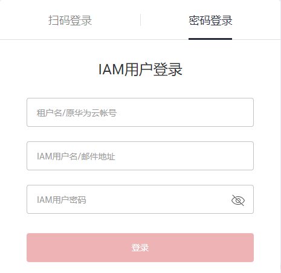
Task: Place cursor on 租户名 placeholder text
Action: click(x=49, y=113)
